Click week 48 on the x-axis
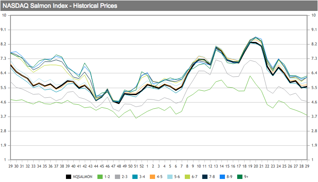 pos(119,166)
